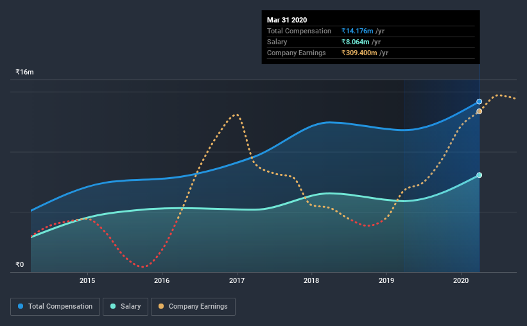Screen dimensions: 527x326
Task: Toggle the Total Compensation legend button
Action: (x=55, y=307)
